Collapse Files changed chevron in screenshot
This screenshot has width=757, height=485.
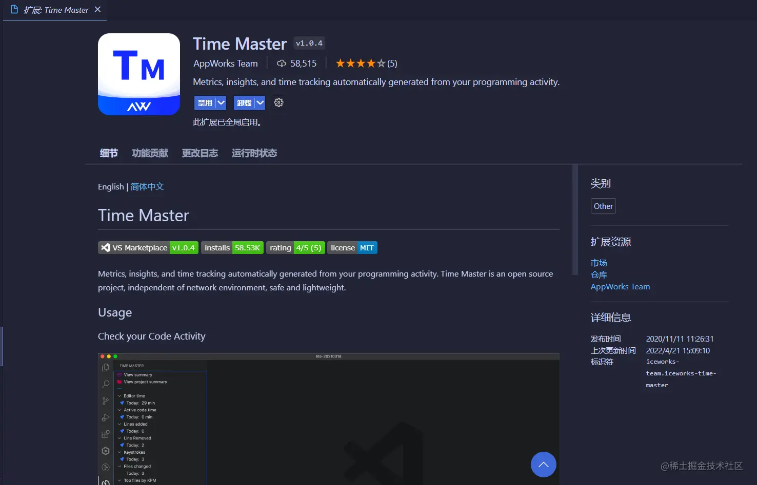[119, 467]
